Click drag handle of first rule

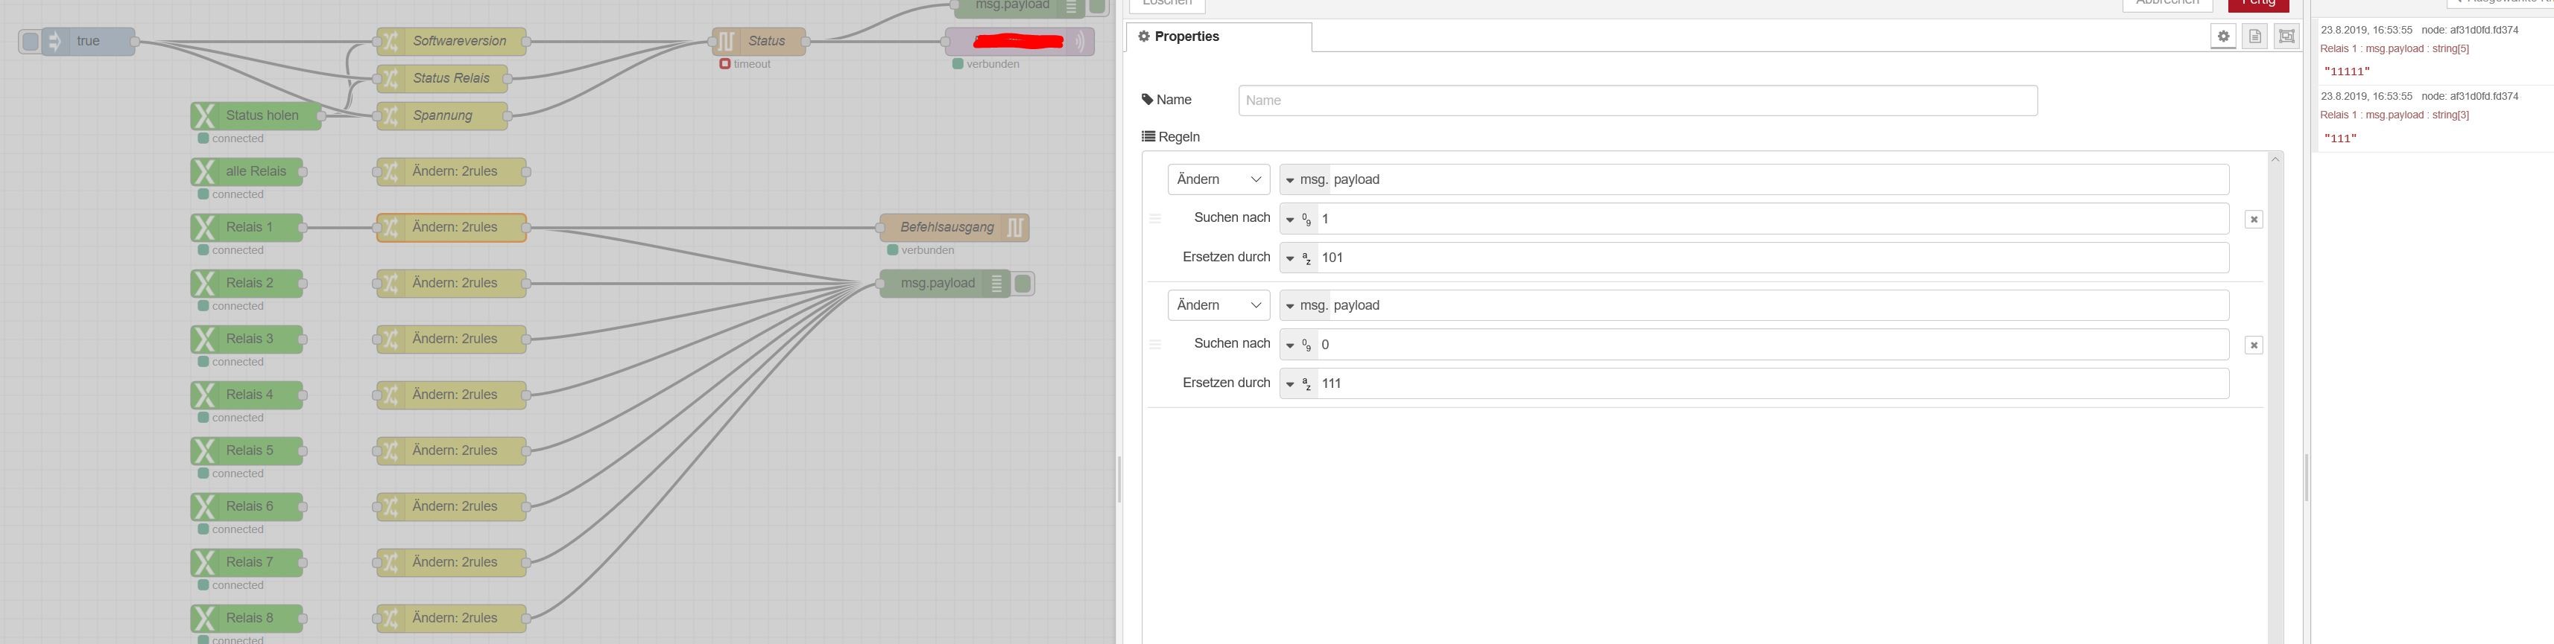1155,219
